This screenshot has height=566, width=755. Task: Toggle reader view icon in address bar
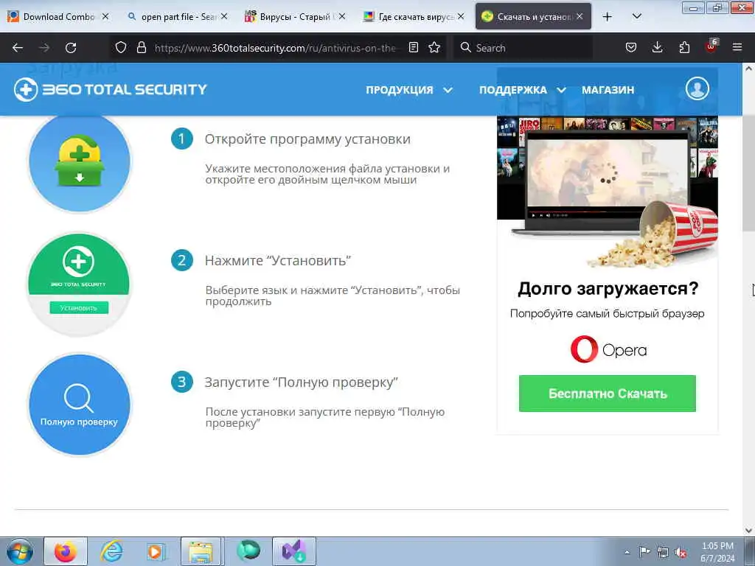(x=413, y=47)
